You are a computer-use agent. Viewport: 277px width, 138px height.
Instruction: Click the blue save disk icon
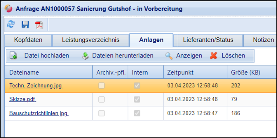coord(25,25)
